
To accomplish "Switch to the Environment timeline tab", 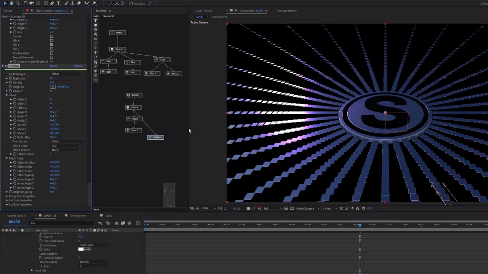I will (x=78, y=216).
